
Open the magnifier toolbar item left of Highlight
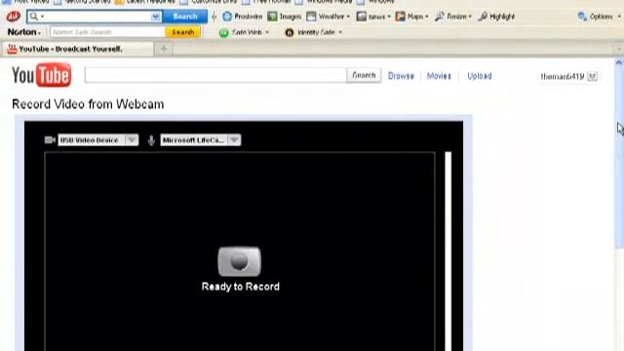452,17
